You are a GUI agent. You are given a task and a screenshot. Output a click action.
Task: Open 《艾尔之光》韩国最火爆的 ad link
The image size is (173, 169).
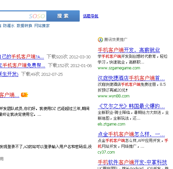point(131,106)
